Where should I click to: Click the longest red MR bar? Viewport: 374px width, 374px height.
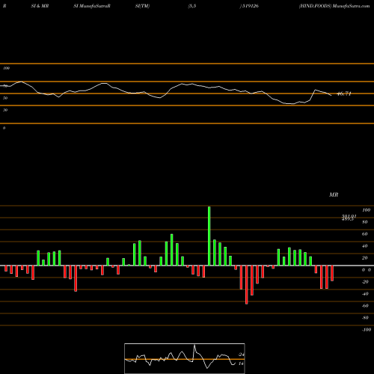point(247,285)
